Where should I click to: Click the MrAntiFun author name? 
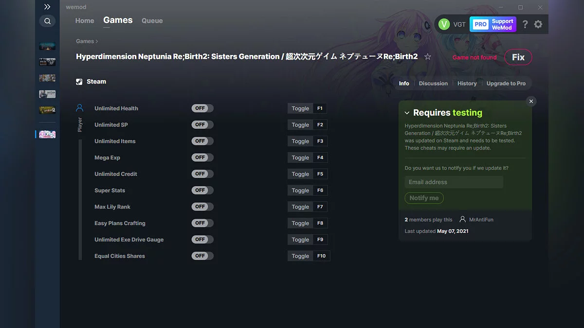481,220
